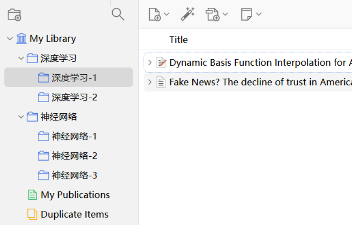The height and width of the screenshot is (225, 352).
Task: Select the 神经网络-1 collection
Action: [x=74, y=137]
